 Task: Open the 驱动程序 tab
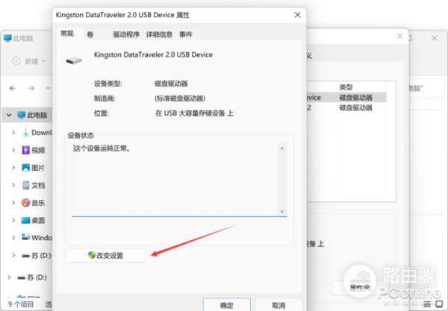(126, 34)
